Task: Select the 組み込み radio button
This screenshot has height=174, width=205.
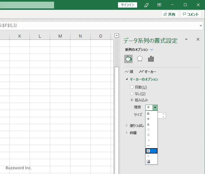Action: point(132,100)
